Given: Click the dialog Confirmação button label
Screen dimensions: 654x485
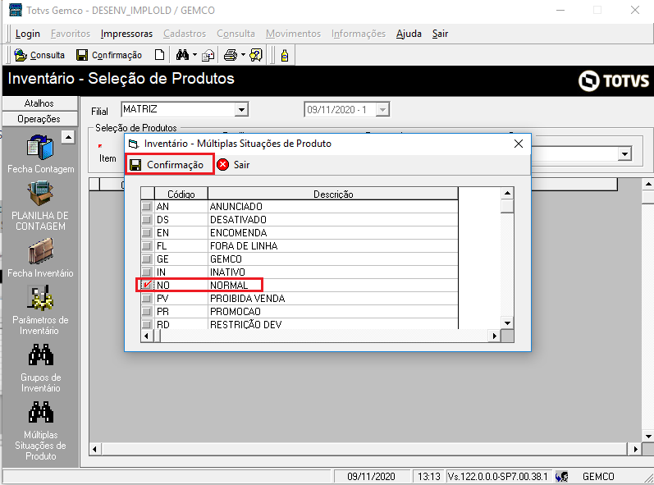Looking at the screenshot, I should point(175,165).
